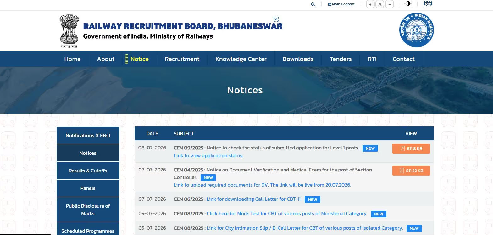Click the VIEW column header
This screenshot has width=493, height=235.
411,134
